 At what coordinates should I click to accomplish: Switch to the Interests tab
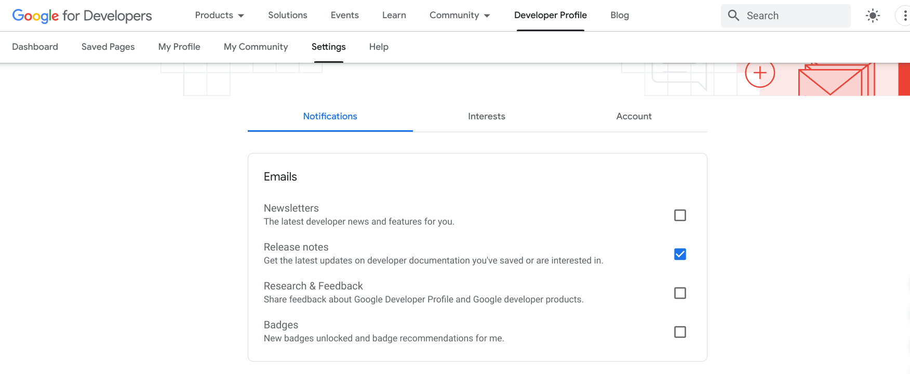pos(486,116)
